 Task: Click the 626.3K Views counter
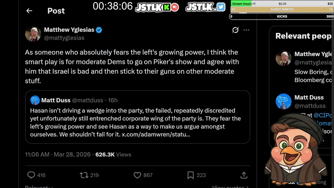113,155
